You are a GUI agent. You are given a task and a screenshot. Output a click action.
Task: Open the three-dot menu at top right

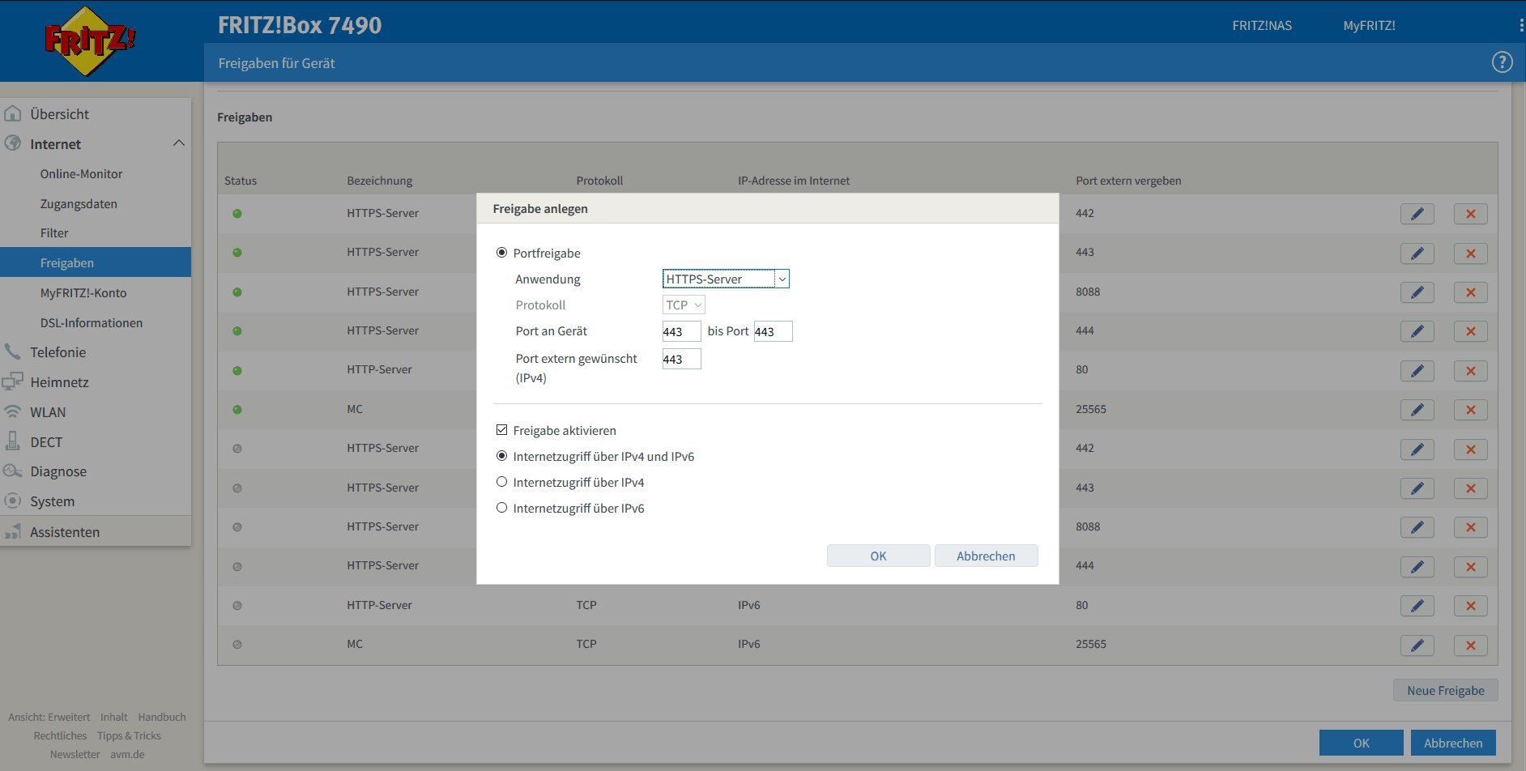(x=1521, y=25)
